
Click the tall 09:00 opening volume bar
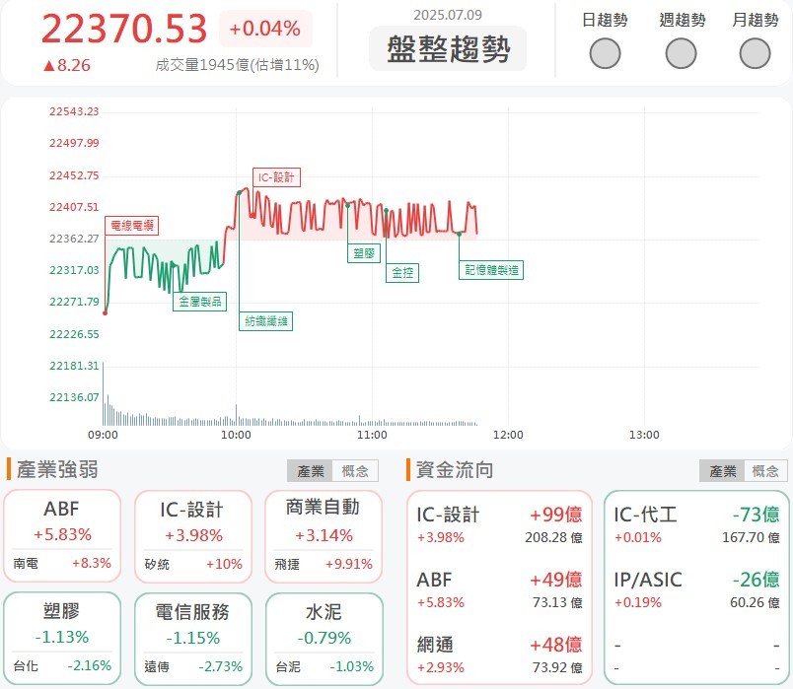pos(104,394)
